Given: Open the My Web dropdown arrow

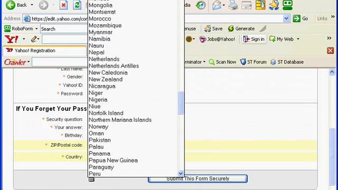Looking at the screenshot, I should (298, 39).
